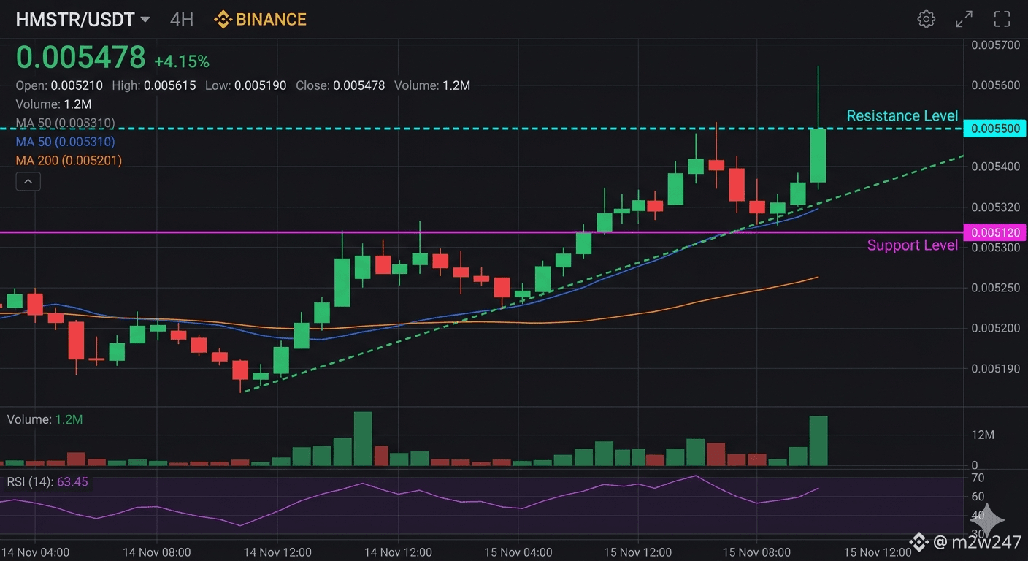Click the Open: 0.005210 value
This screenshot has height=561, width=1028.
[x=59, y=85]
